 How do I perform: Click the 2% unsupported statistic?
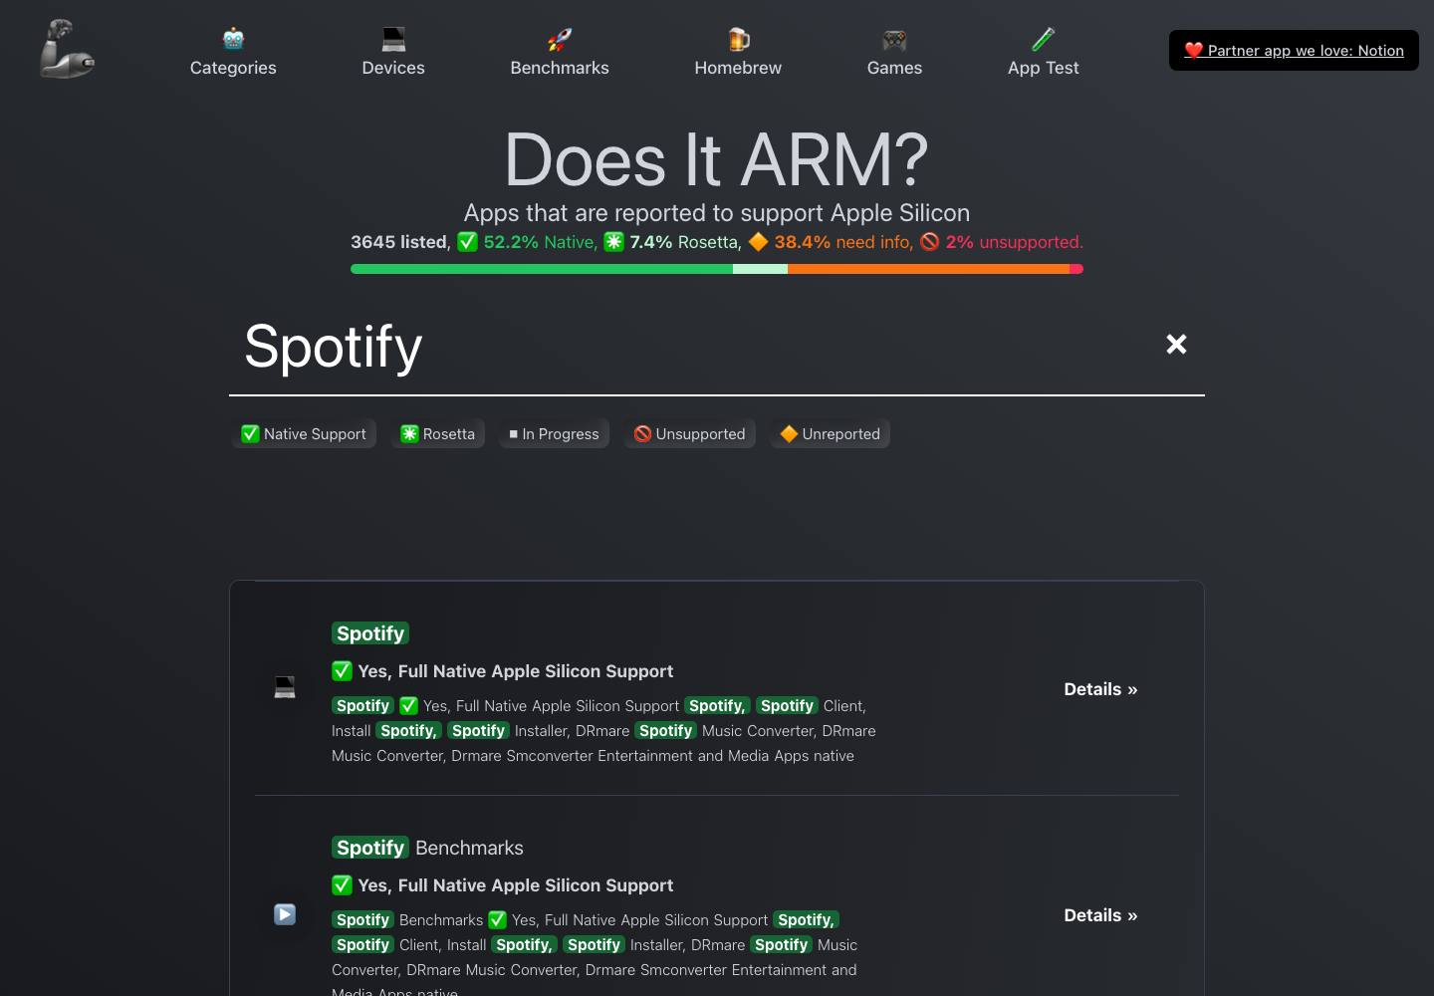[1001, 242]
